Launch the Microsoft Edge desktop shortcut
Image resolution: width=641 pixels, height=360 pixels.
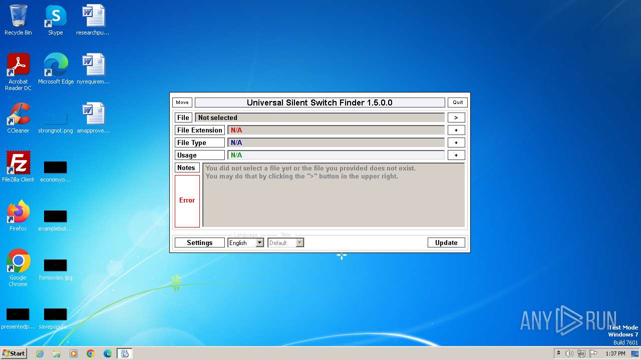56,69
